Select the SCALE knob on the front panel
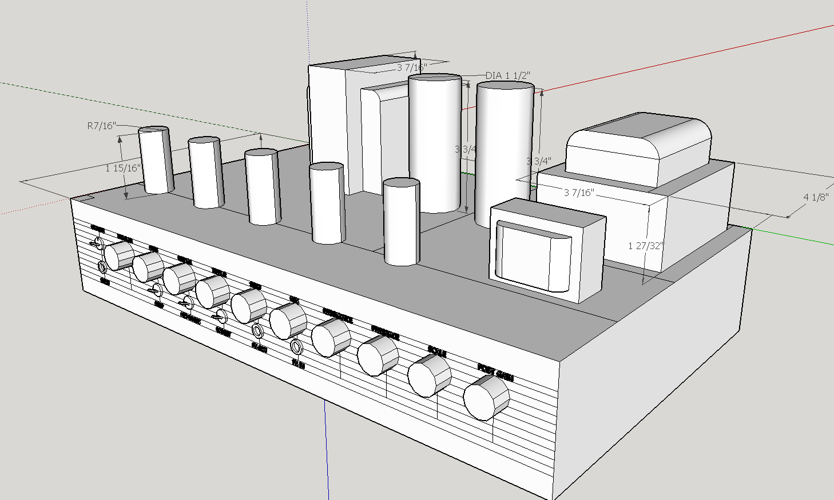Image resolution: width=834 pixels, height=500 pixels. tap(430, 375)
